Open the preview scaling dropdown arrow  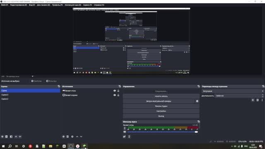33,76
